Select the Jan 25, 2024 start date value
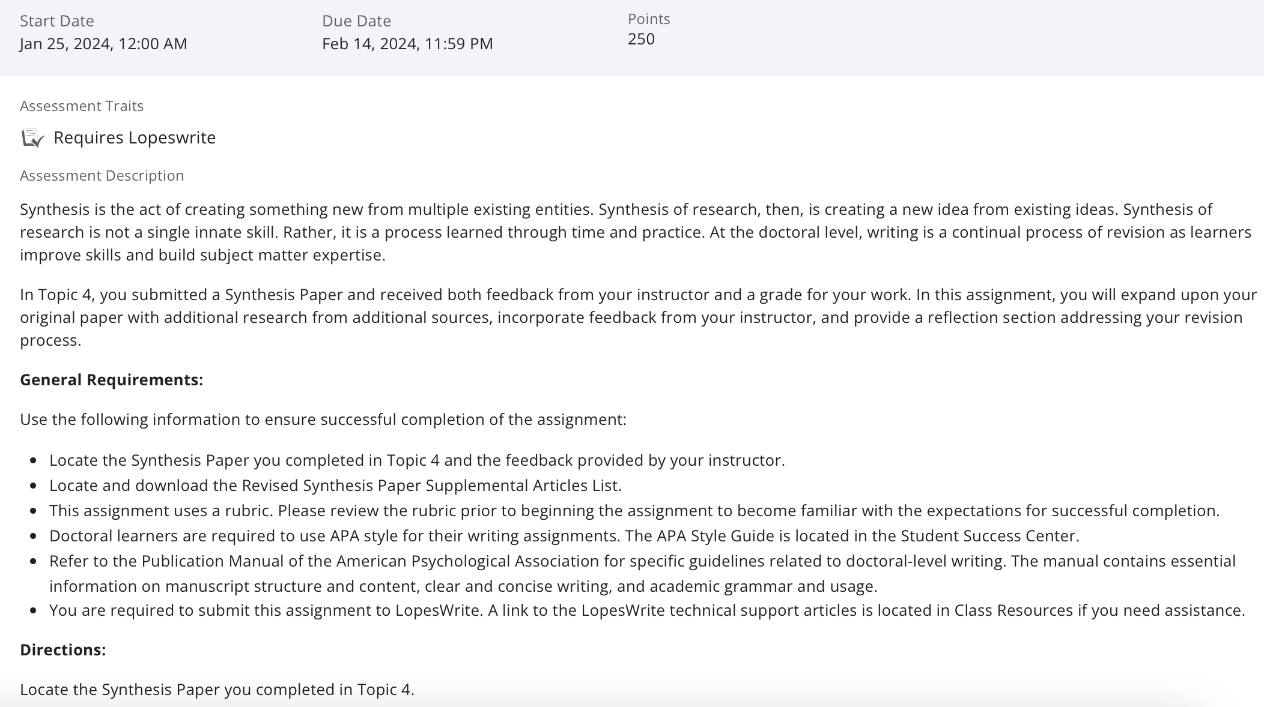This screenshot has width=1264, height=707. [103, 44]
